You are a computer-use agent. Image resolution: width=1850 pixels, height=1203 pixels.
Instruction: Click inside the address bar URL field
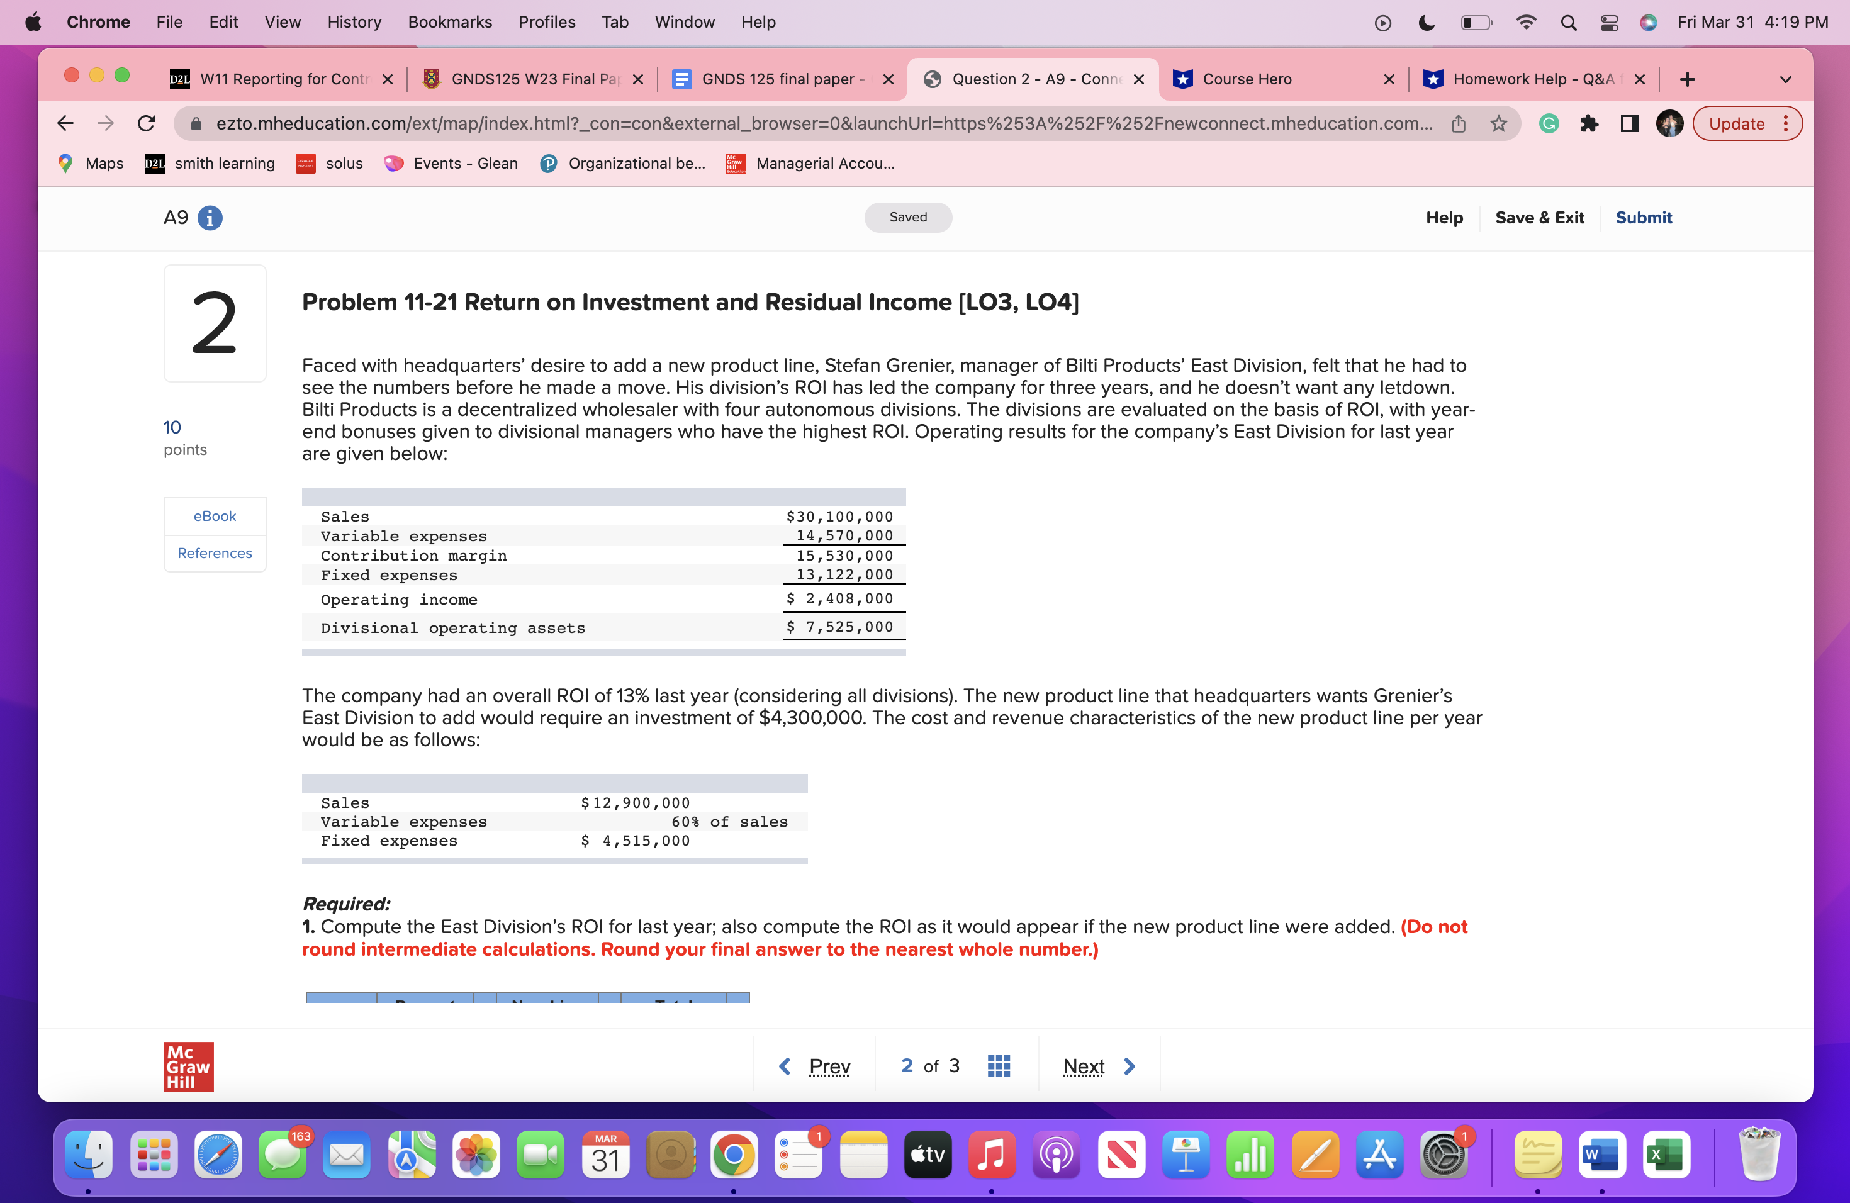click(x=777, y=123)
